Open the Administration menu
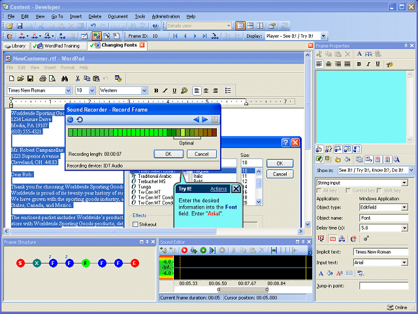 click(x=166, y=16)
